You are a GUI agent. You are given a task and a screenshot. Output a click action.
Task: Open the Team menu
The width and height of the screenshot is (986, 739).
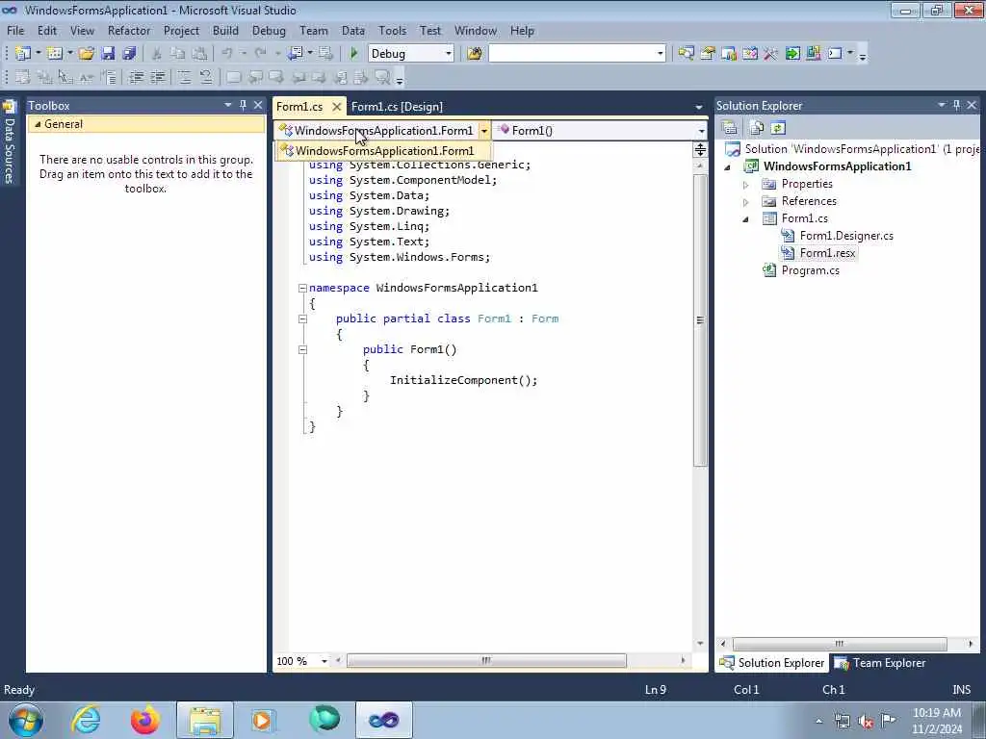[313, 30]
